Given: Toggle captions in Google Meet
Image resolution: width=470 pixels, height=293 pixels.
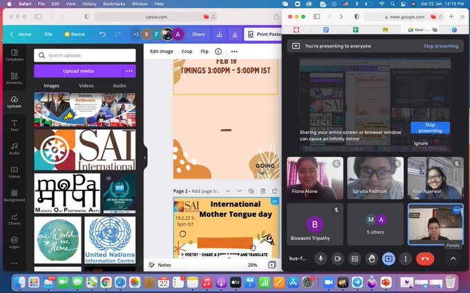Looking at the screenshot, I should (x=355, y=259).
